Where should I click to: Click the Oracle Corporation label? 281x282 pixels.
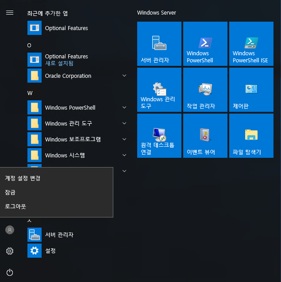tap(68, 76)
